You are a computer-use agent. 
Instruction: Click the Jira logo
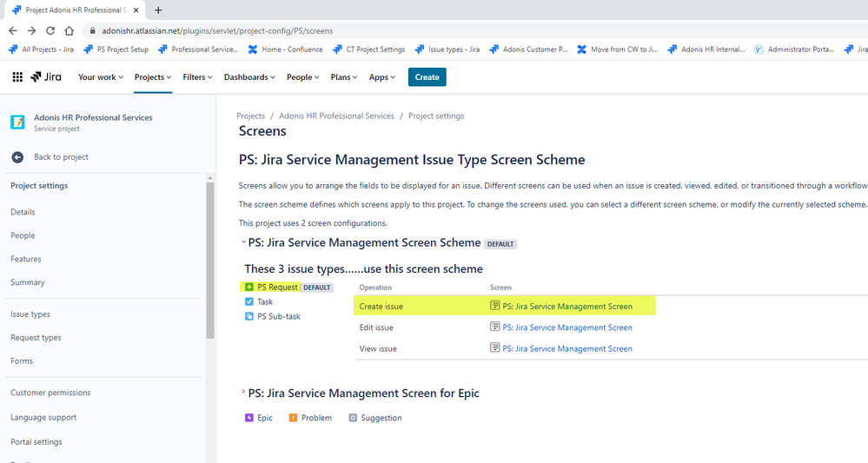click(46, 77)
